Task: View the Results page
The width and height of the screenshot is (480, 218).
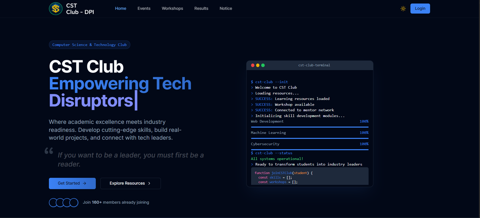Action: click(x=201, y=9)
